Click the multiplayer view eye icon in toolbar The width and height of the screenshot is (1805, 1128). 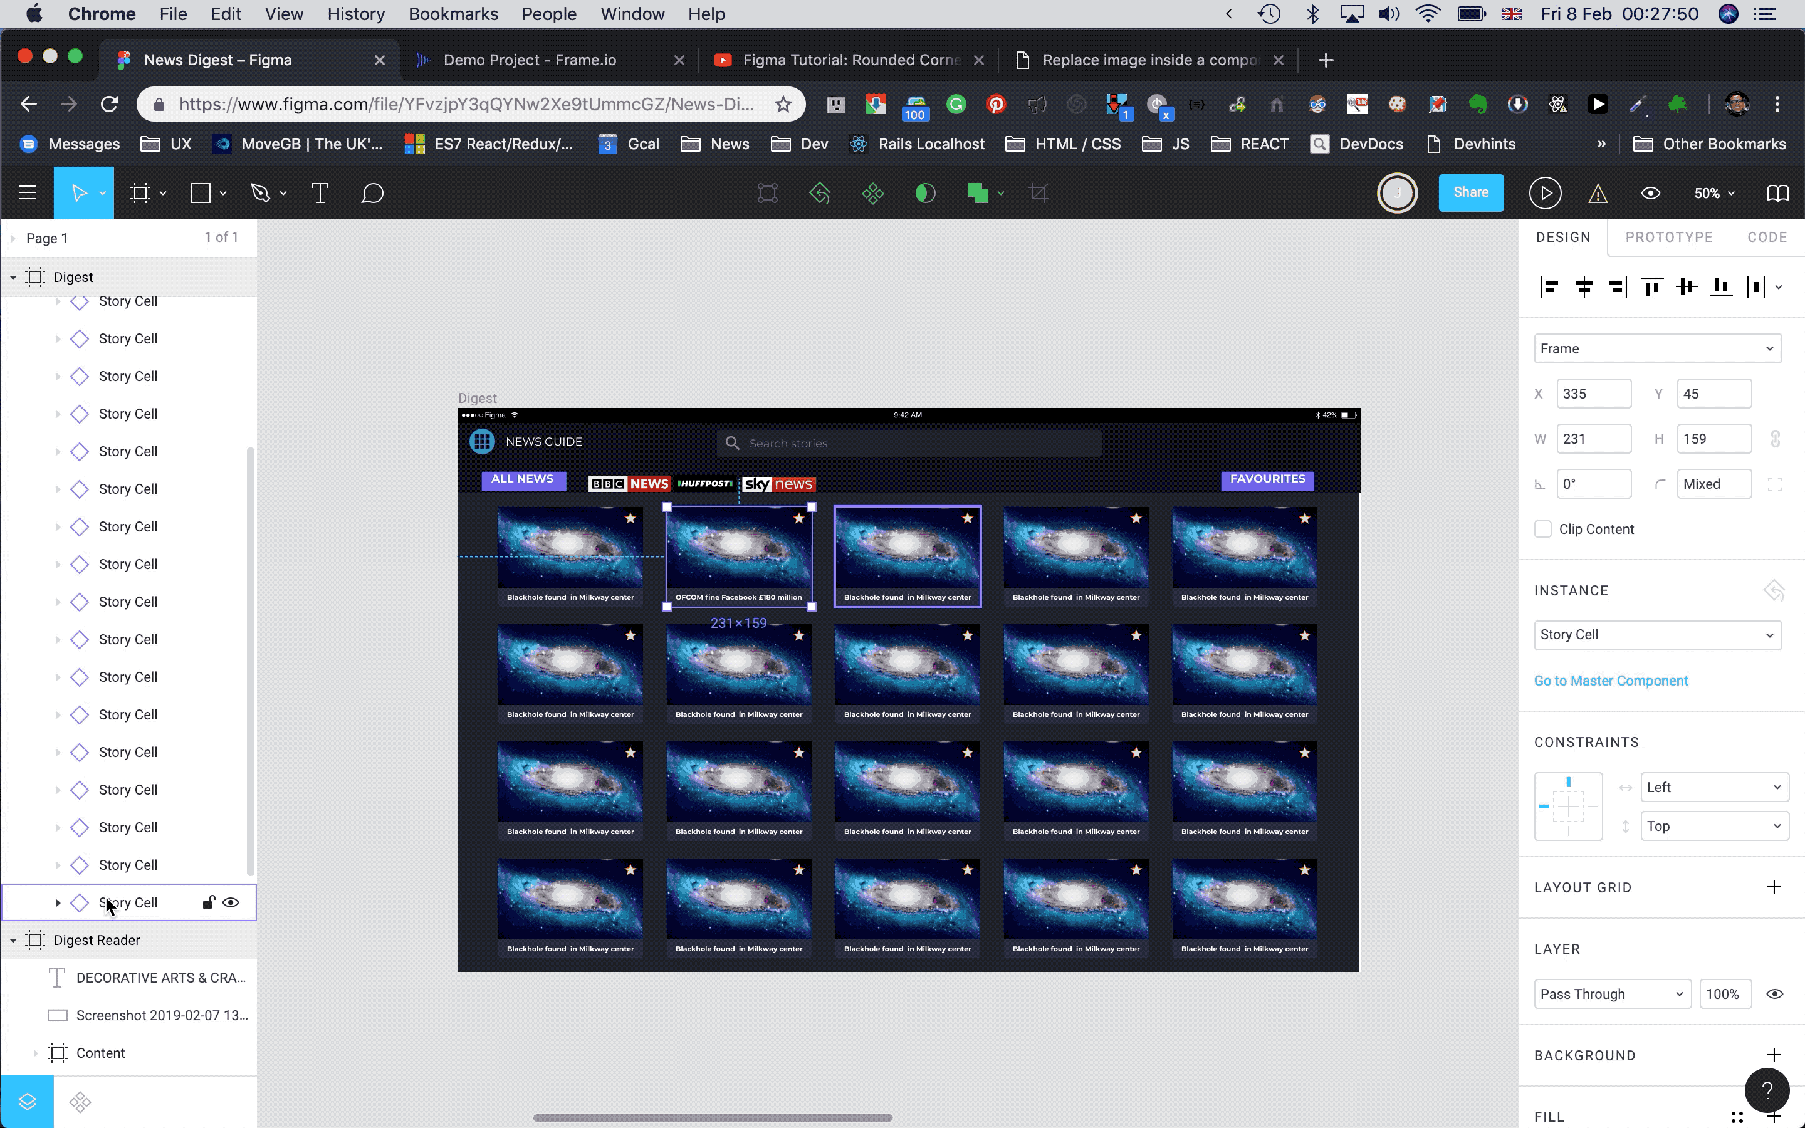pyautogui.click(x=1651, y=193)
